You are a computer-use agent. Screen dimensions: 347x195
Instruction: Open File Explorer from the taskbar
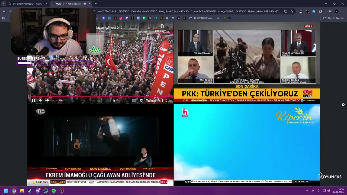[22, 191]
